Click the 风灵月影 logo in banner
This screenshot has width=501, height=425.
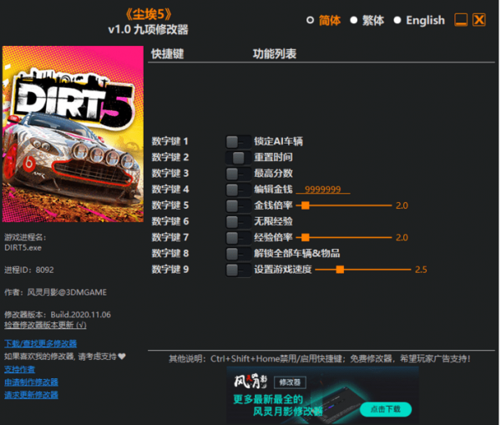(250, 382)
